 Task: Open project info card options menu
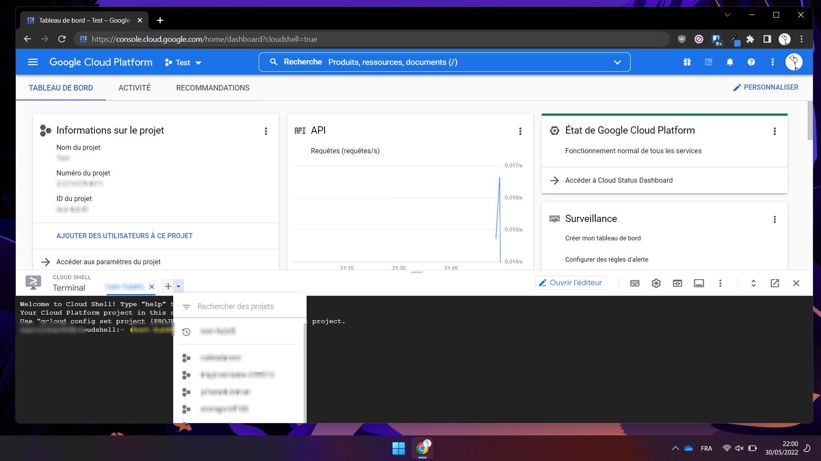coord(266,131)
